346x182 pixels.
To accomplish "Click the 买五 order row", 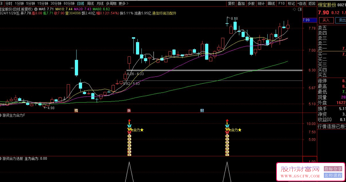I will pyautogui.click(x=332, y=75).
